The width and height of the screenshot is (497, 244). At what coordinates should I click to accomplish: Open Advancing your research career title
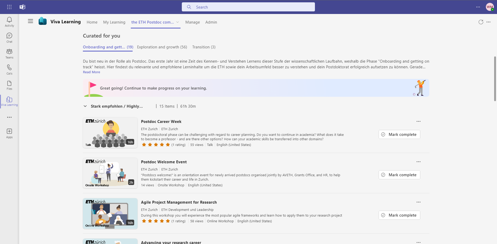pyautogui.click(x=171, y=242)
